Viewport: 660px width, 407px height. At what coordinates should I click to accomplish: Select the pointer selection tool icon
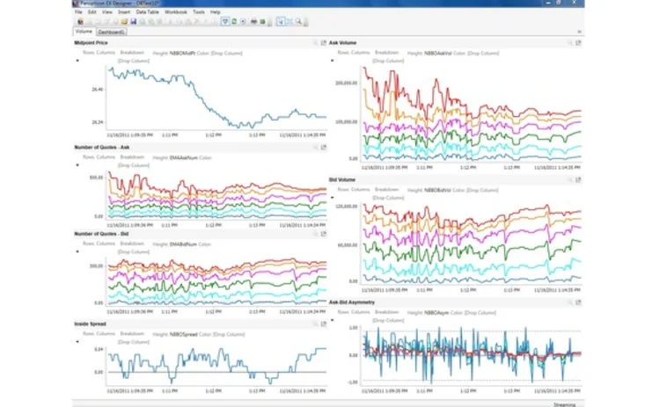click(281, 21)
